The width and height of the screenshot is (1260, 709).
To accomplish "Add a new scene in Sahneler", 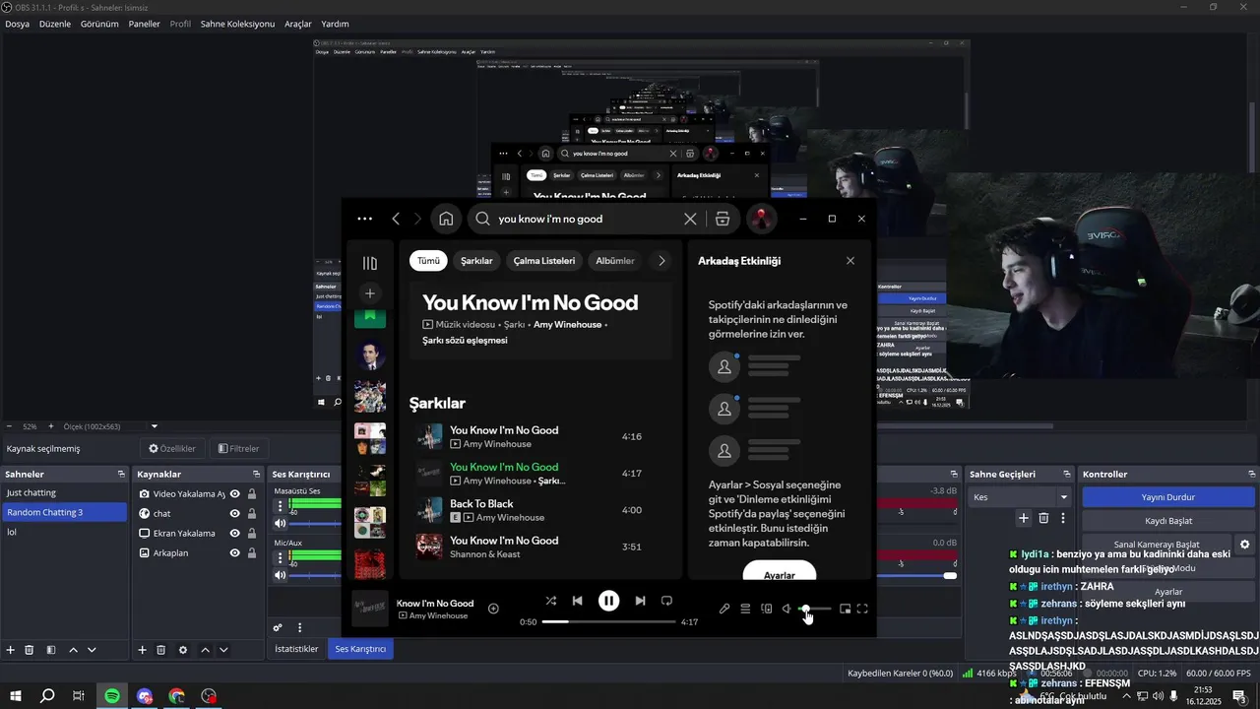I will pyautogui.click(x=11, y=650).
